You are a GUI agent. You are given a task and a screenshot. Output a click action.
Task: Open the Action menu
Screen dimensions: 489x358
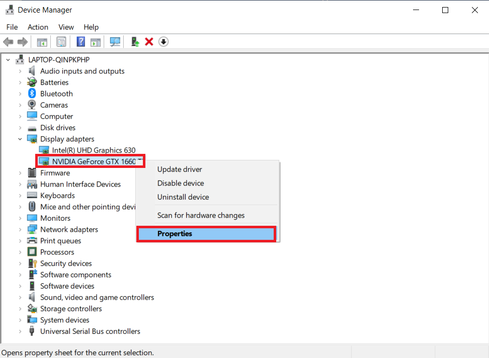click(38, 27)
